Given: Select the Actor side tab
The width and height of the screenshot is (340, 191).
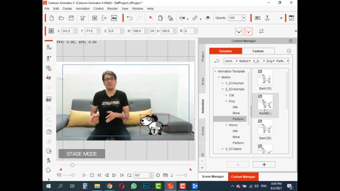Looking at the screenshot, I should [x=203, y=82].
